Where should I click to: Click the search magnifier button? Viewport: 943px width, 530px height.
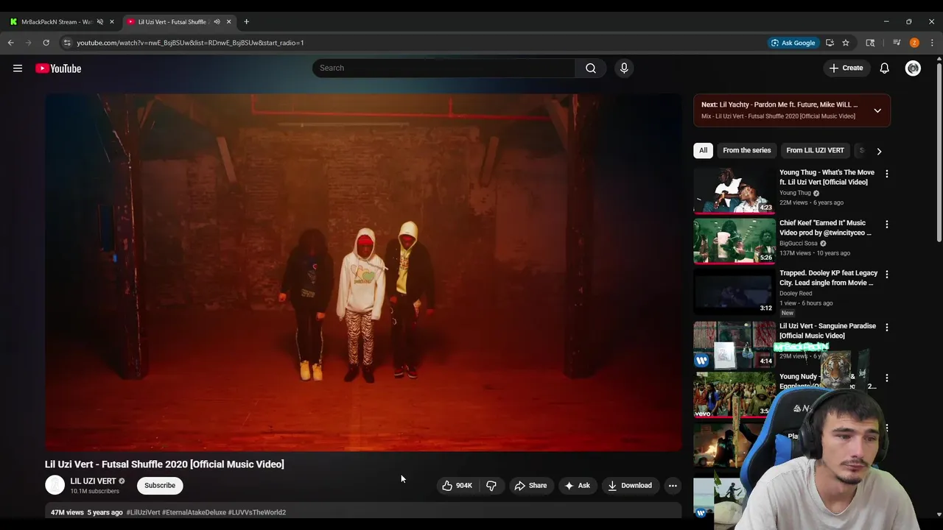point(591,68)
